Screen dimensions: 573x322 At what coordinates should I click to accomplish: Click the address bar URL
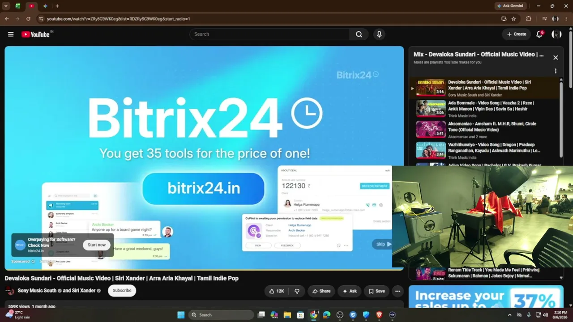[x=119, y=19]
